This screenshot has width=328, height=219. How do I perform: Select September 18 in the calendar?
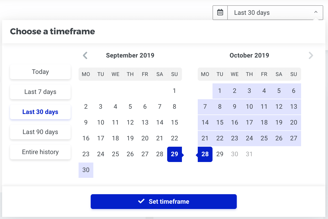point(115,138)
